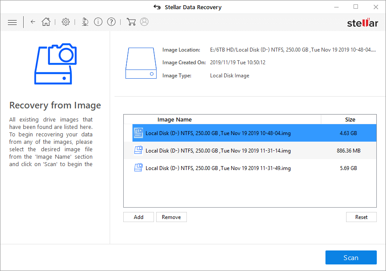The height and width of the screenshot is (271, 386).
Task: Click the Recovery from Image camera illustration
Action: pyautogui.click(x=55, y=64)
